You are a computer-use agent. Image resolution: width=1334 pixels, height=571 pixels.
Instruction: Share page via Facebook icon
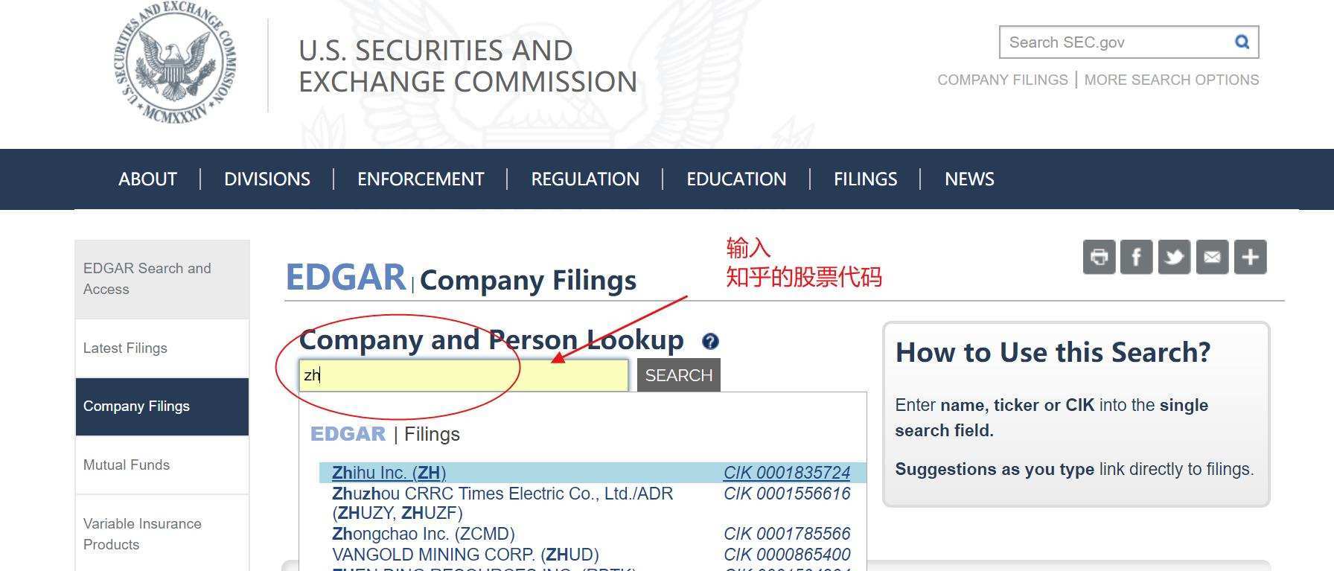pos(1137,258)
